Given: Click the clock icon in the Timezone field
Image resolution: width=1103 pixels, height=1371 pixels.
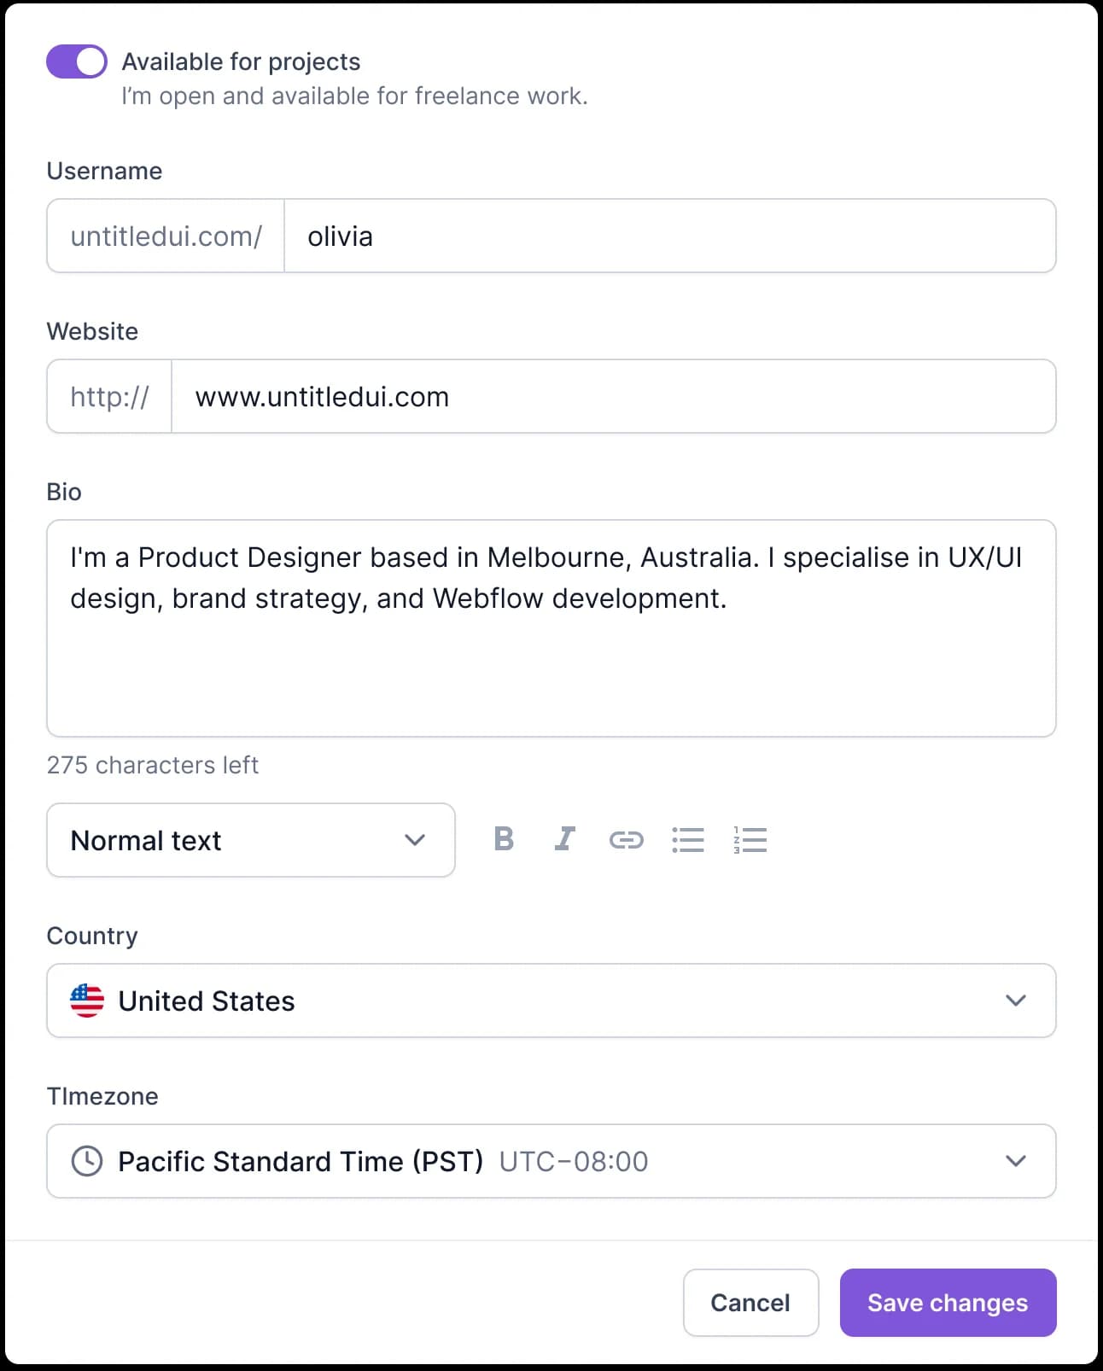Looking at the screenshot, I should coord(86,1161).
